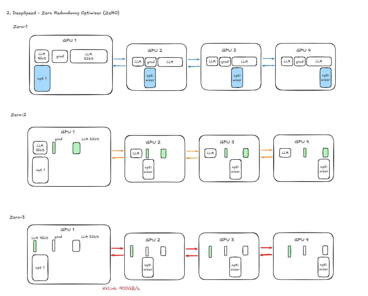Click the LLM 16bit label in Zero-3 GPU 1
The image size is (368, 296).
point(40,238)
